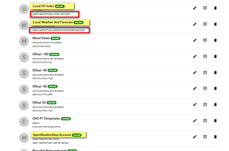The width and height of the screenshot is (229, 151).
Task: Click alarm clock icon for OpenWeatherMap Account
Action: 205,137
